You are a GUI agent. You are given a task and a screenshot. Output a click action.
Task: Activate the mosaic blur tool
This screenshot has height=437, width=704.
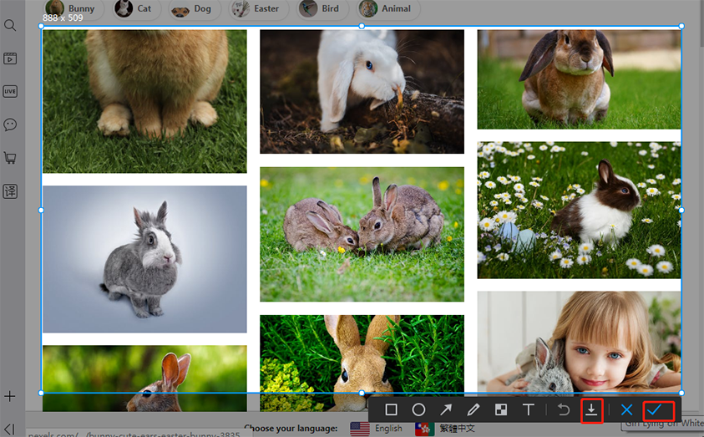point(501,410)
